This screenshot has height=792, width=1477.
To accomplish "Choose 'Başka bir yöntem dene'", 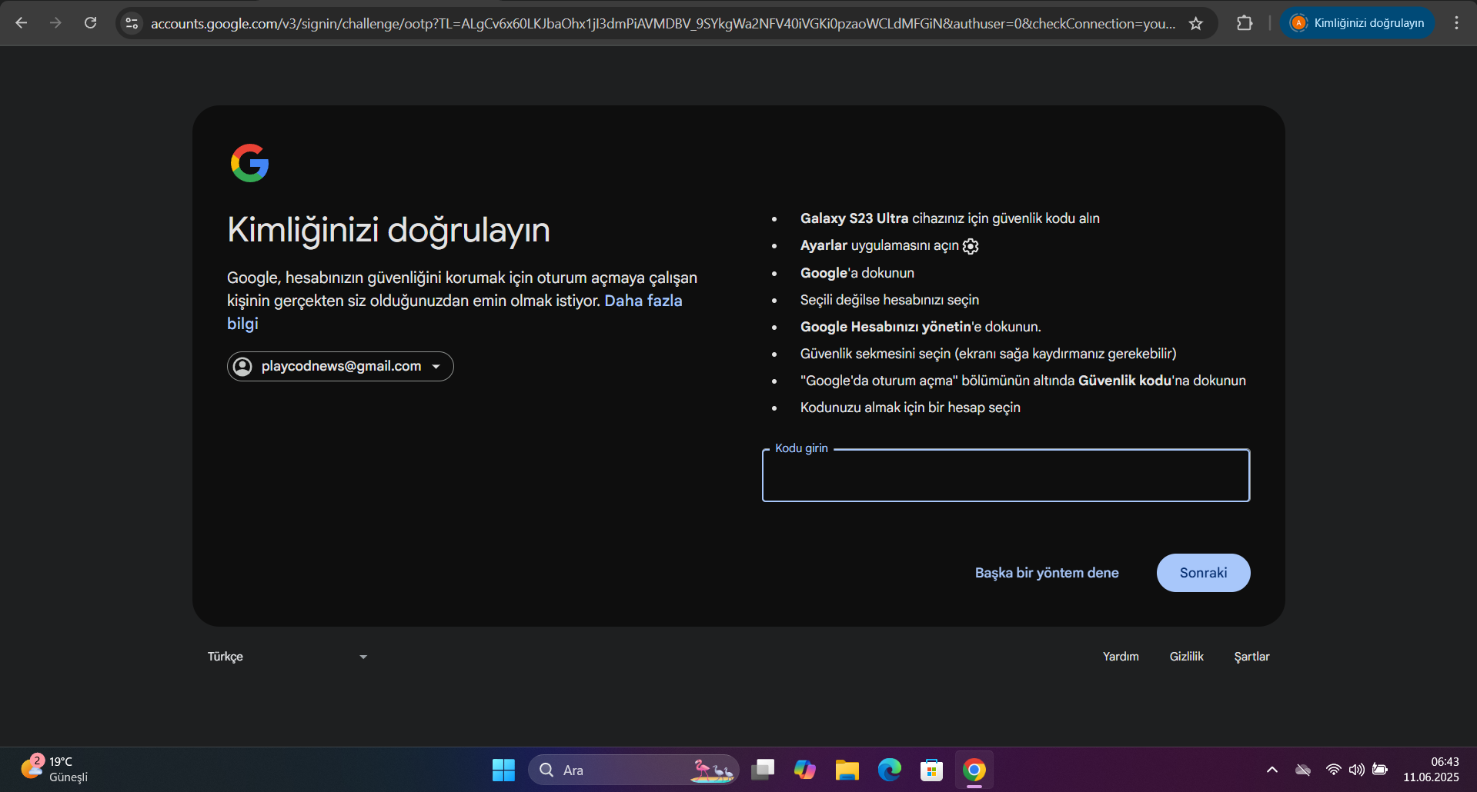I will (1047, 573).
